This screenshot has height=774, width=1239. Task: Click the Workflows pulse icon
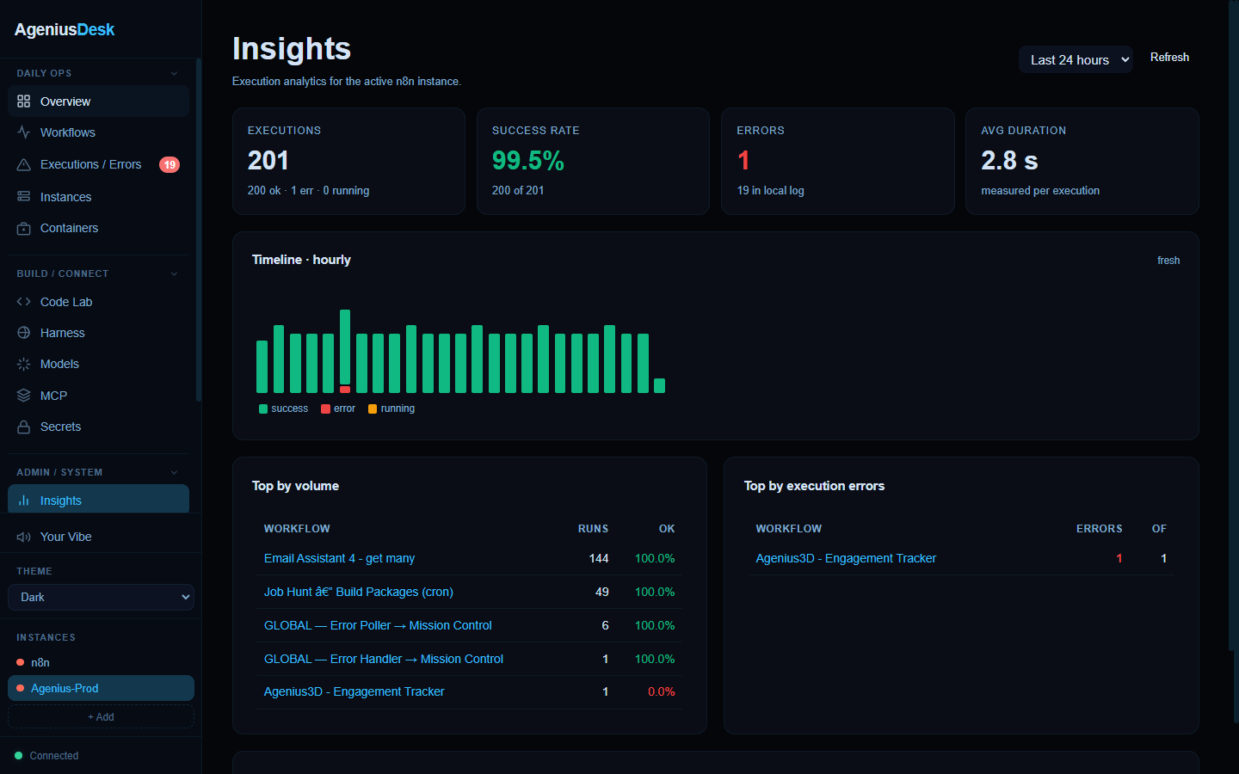tap(23, 132)
